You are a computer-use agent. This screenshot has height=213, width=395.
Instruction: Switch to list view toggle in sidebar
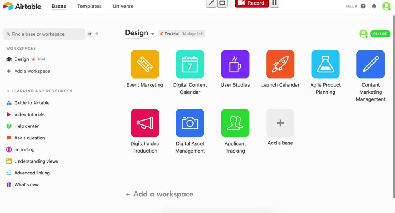pyautogui.click(x=97, y=34)
